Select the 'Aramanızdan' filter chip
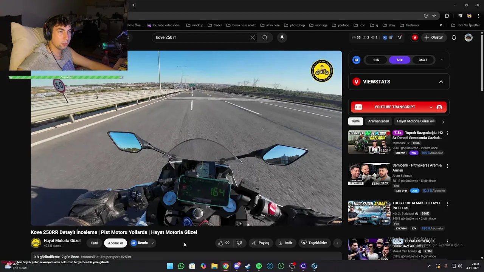The width and height of the screenshot is (484, 272). [379, 121]
